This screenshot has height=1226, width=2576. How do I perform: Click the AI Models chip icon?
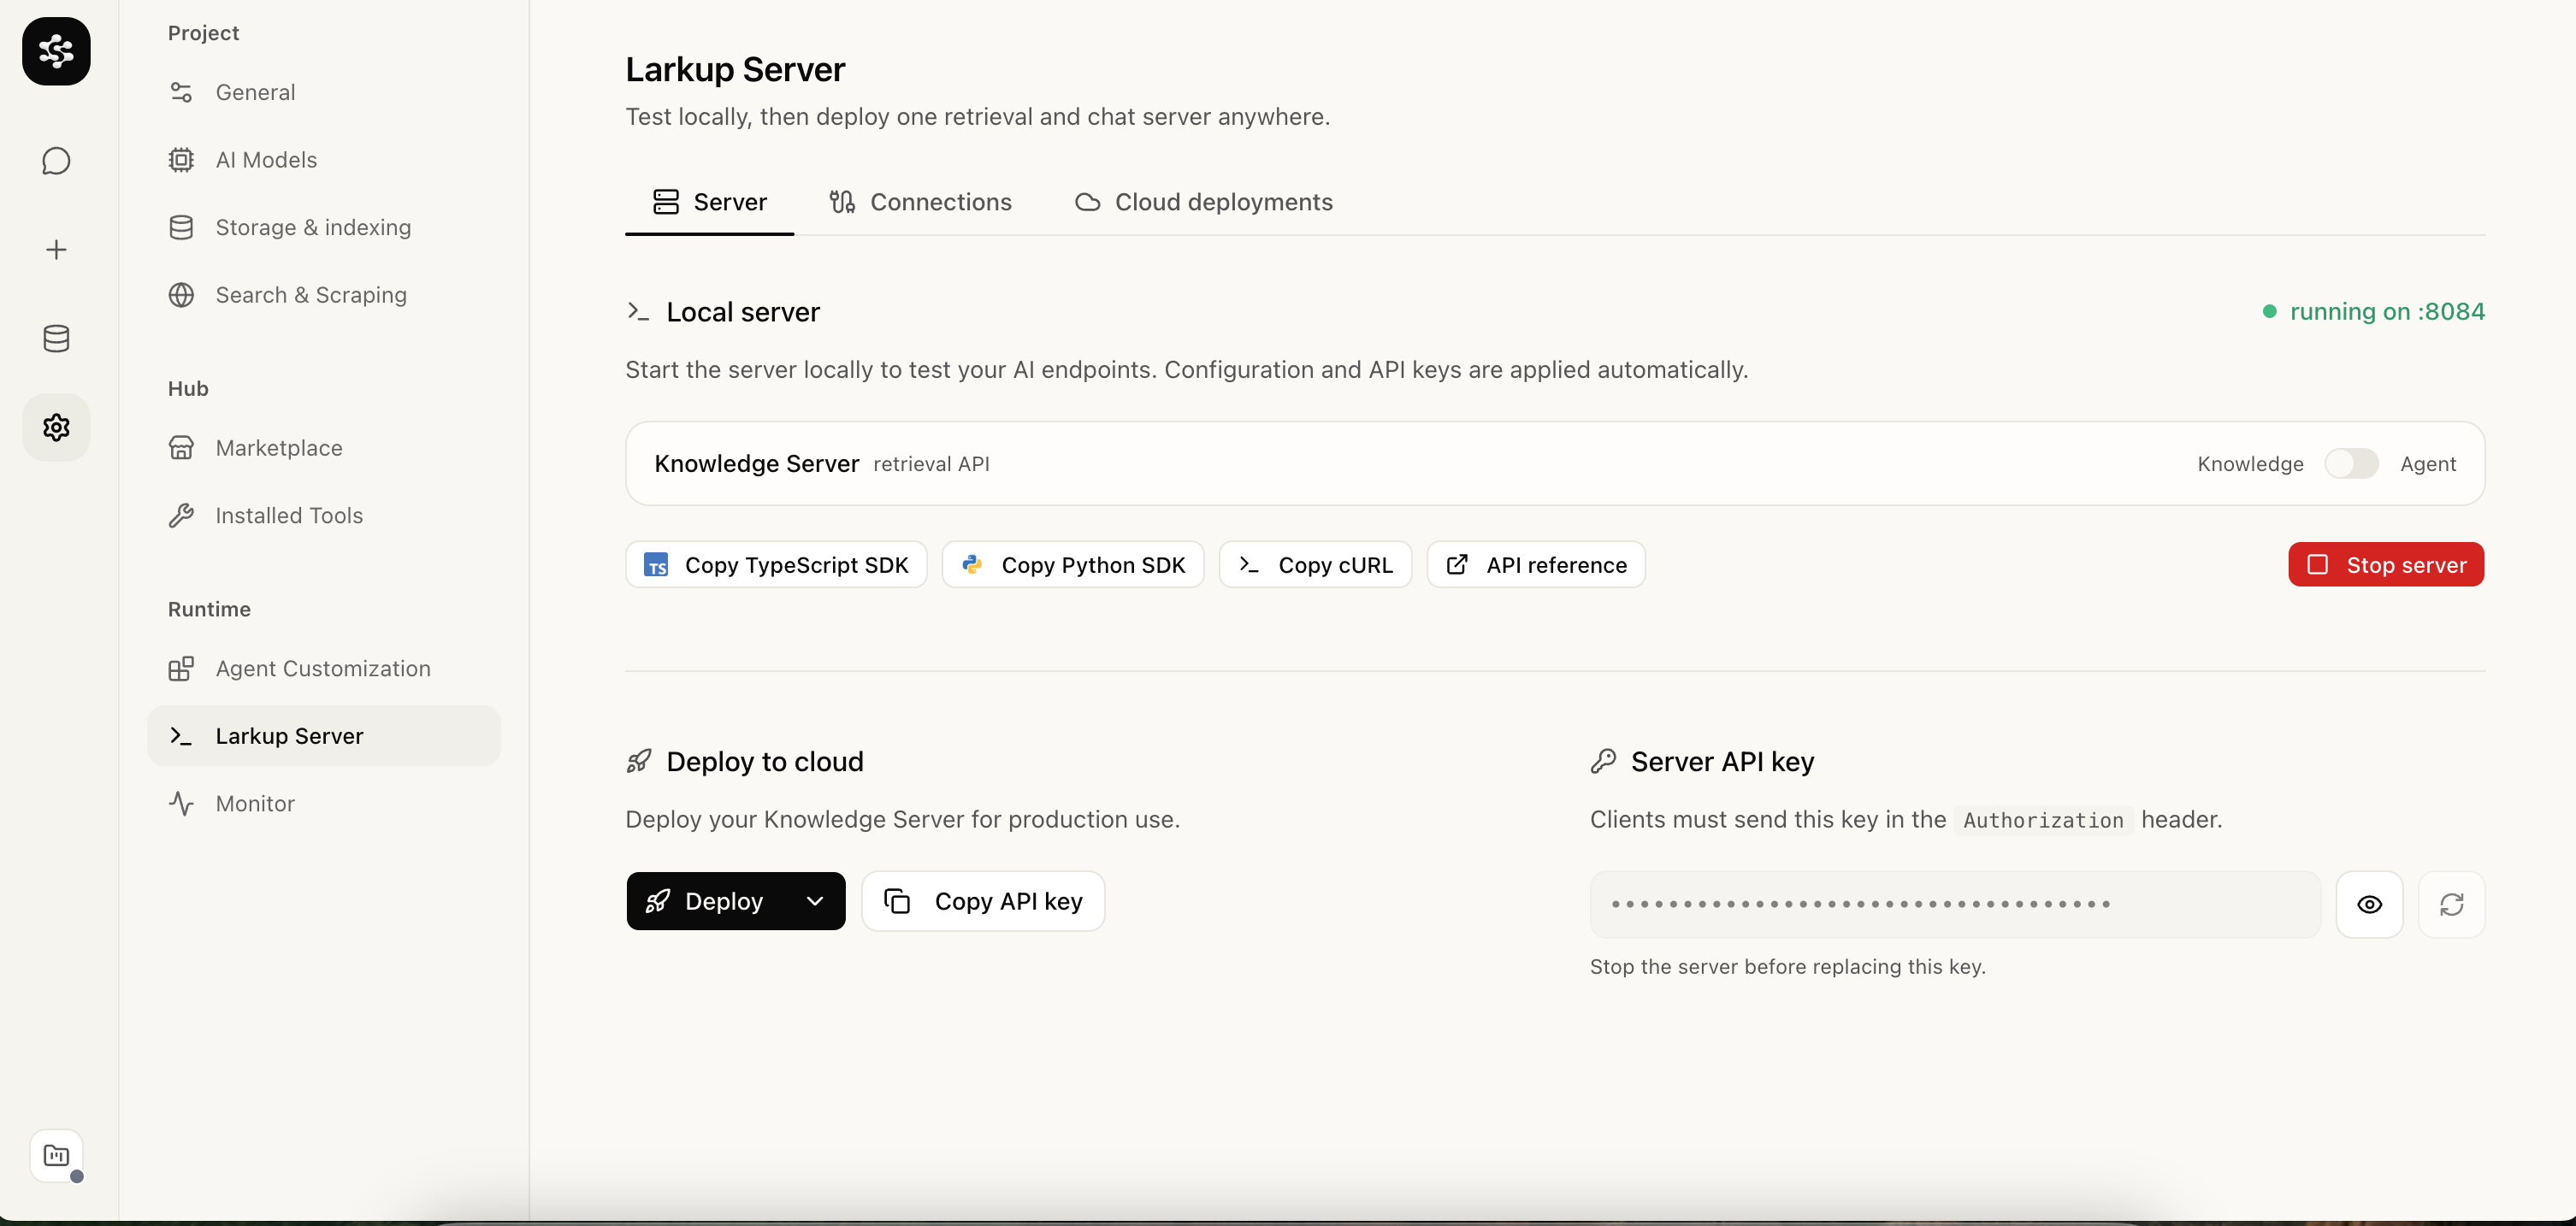click(x=181, y=160)
